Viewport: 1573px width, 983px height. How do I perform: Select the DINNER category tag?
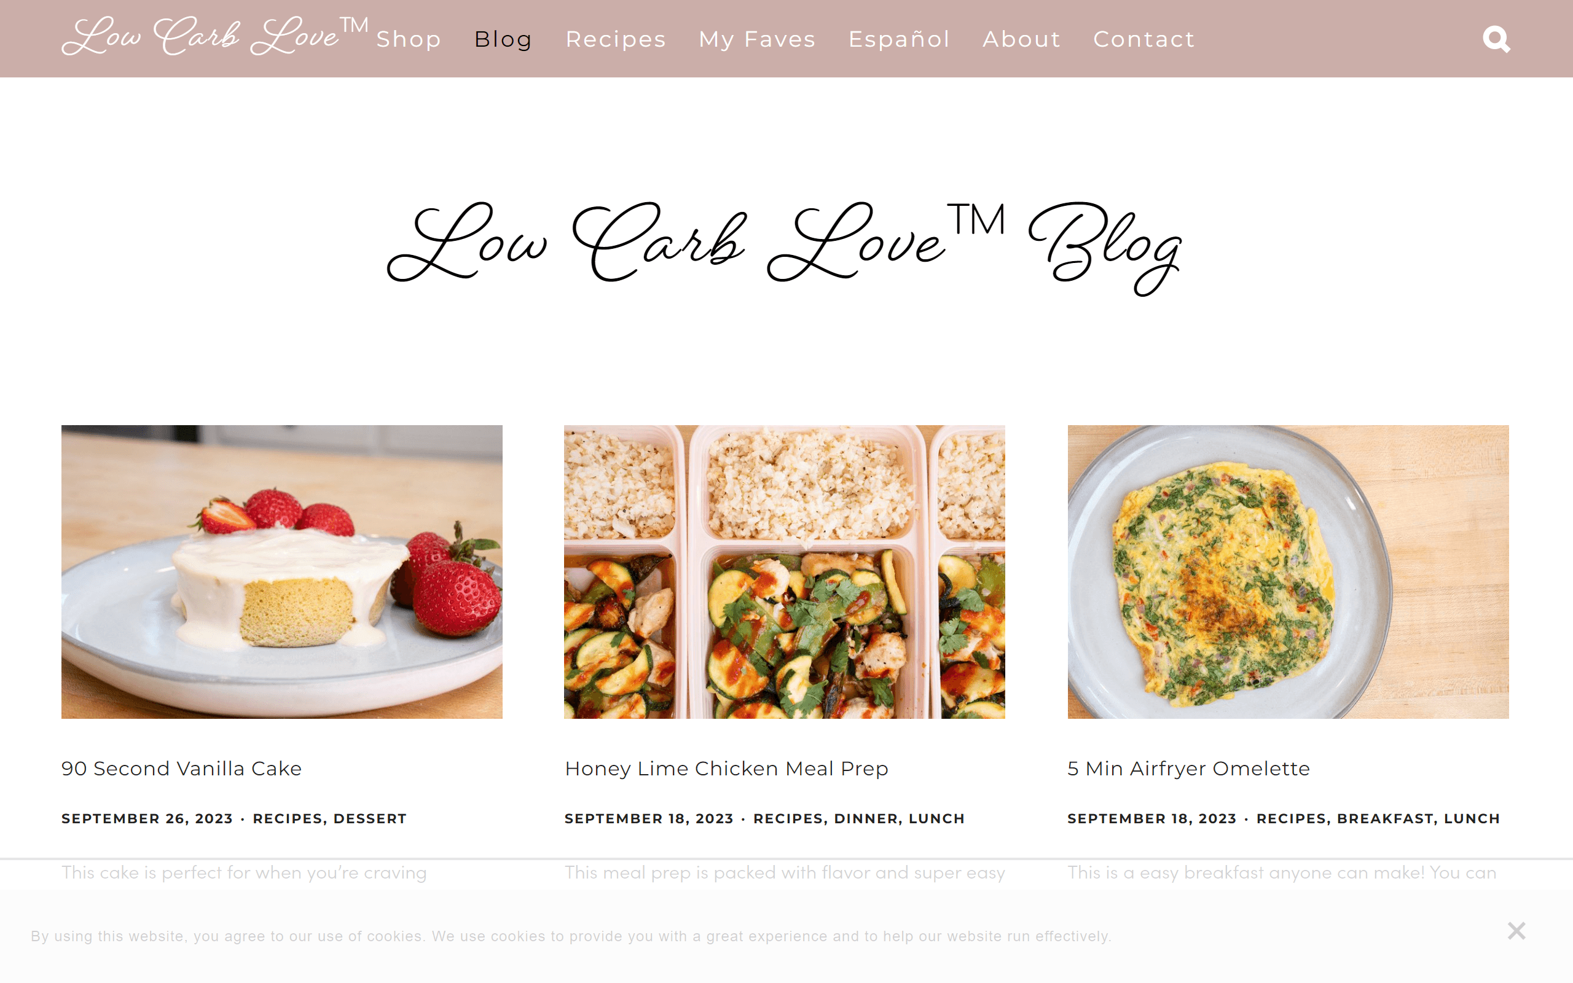[866, 818]
